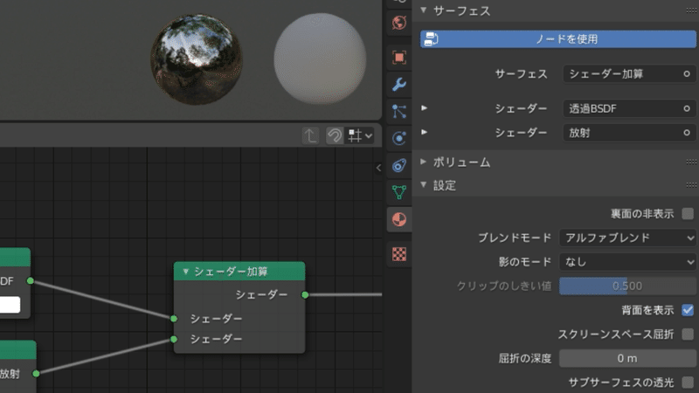Click the クリップのしきい値 slider
699x393 pixels.
(x=627, y=286)
